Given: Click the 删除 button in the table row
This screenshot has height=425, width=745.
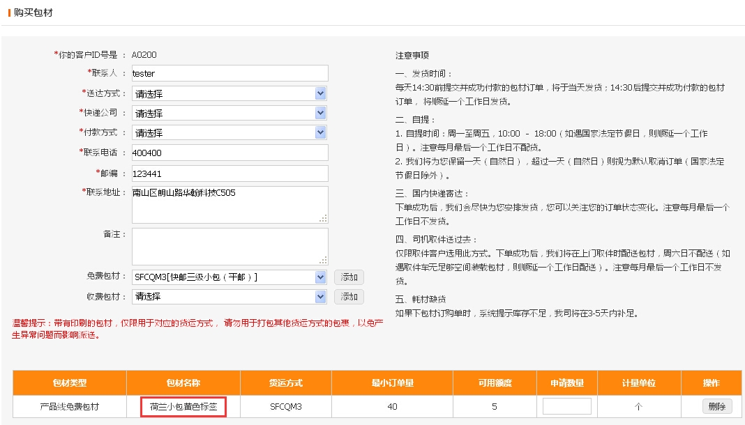Looking at the screenshot, I should point(716,406).
